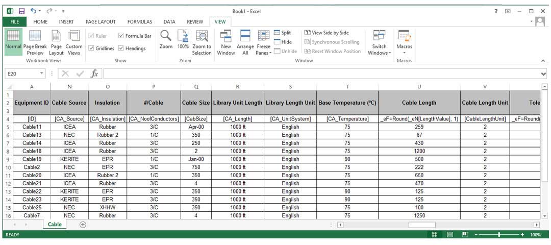This screenshot has height=245, width=551.
Task: Click the Split button
Action: [283, 33]
